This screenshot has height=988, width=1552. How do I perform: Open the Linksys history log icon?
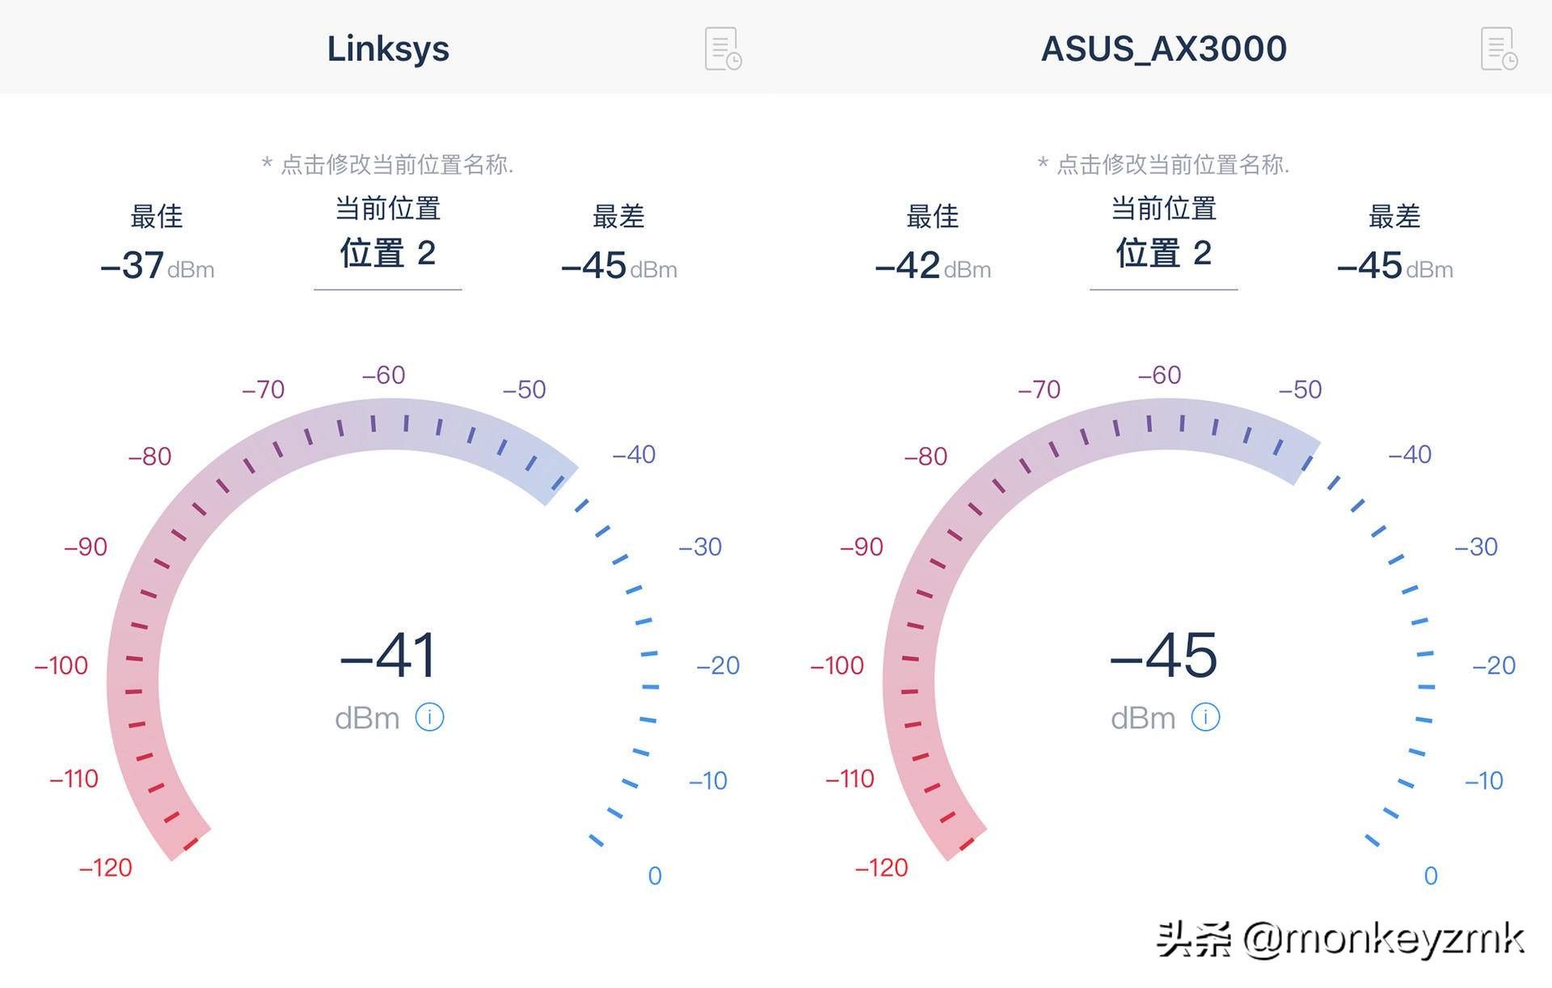723,49
